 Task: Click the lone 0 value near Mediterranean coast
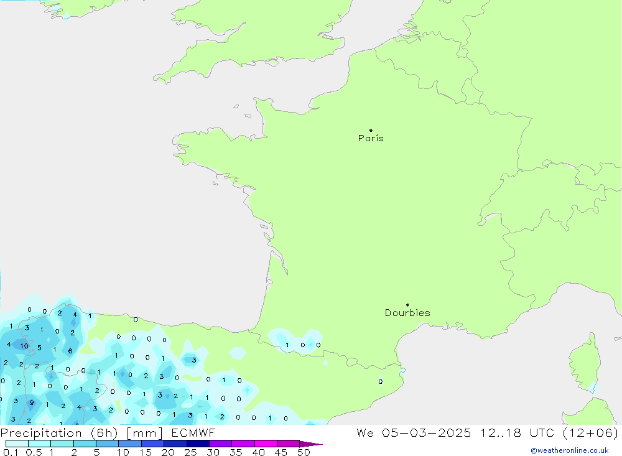(x=381, y=382)
